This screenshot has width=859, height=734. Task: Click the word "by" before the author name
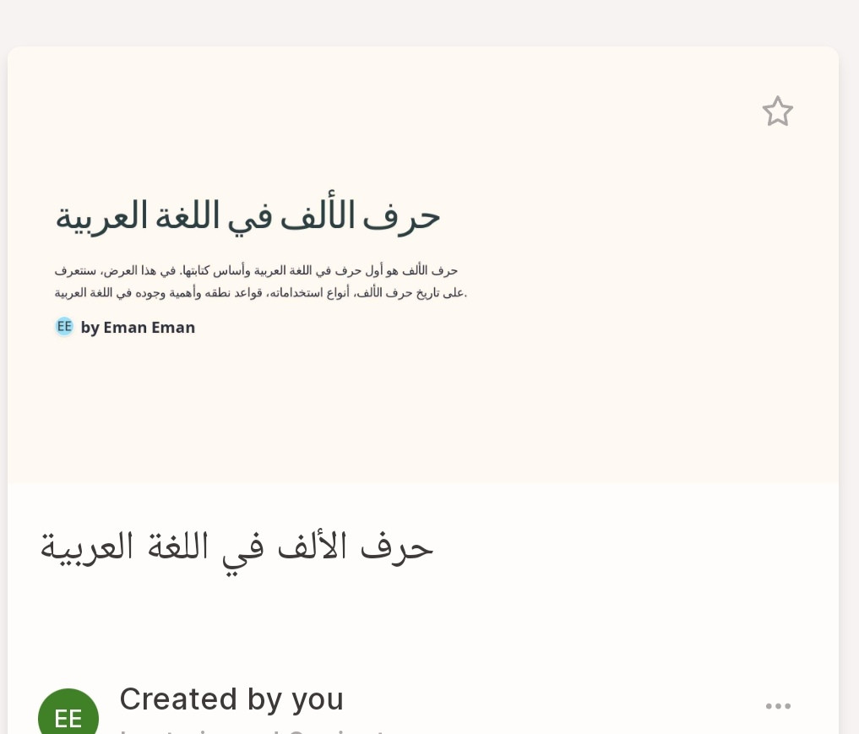click(x=90, y=328)
